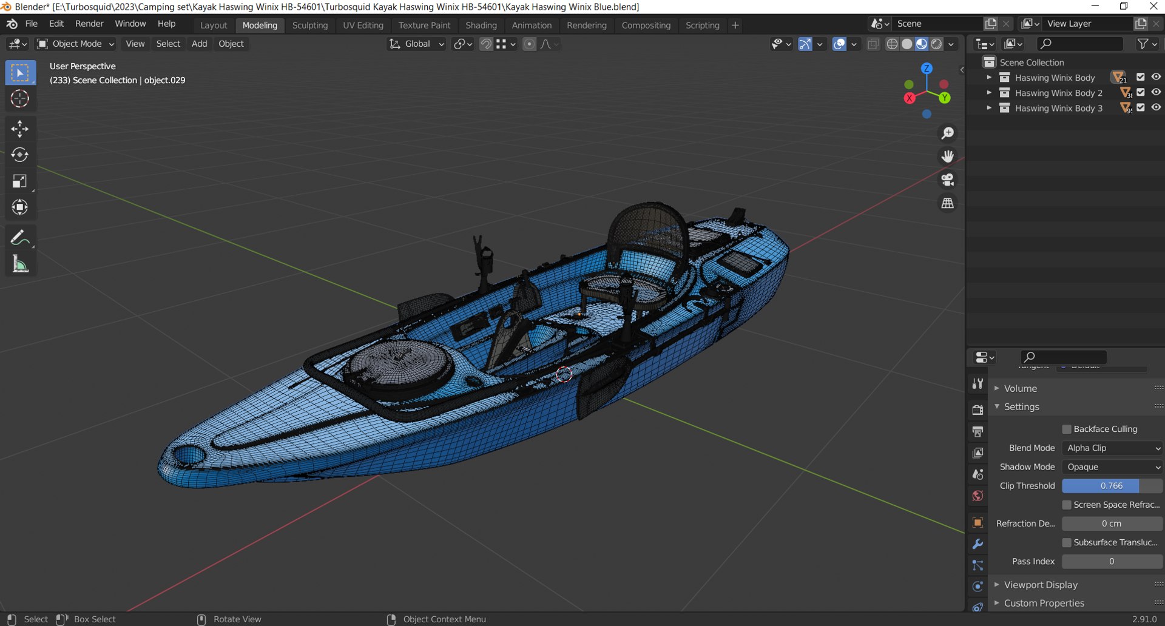The width and height of the screenshot is (1165, 626).
Task: Open the Blend Mode dropdown
Action: (x=1112, y=448)
